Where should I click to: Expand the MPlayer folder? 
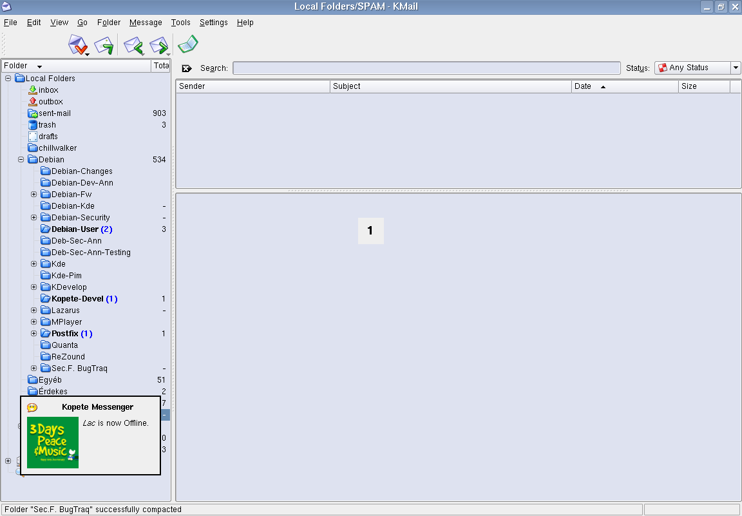tap(33, 322)
